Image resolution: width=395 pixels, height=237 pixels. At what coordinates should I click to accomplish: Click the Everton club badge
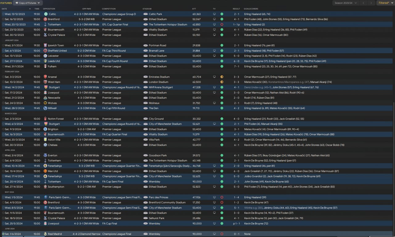46,155
